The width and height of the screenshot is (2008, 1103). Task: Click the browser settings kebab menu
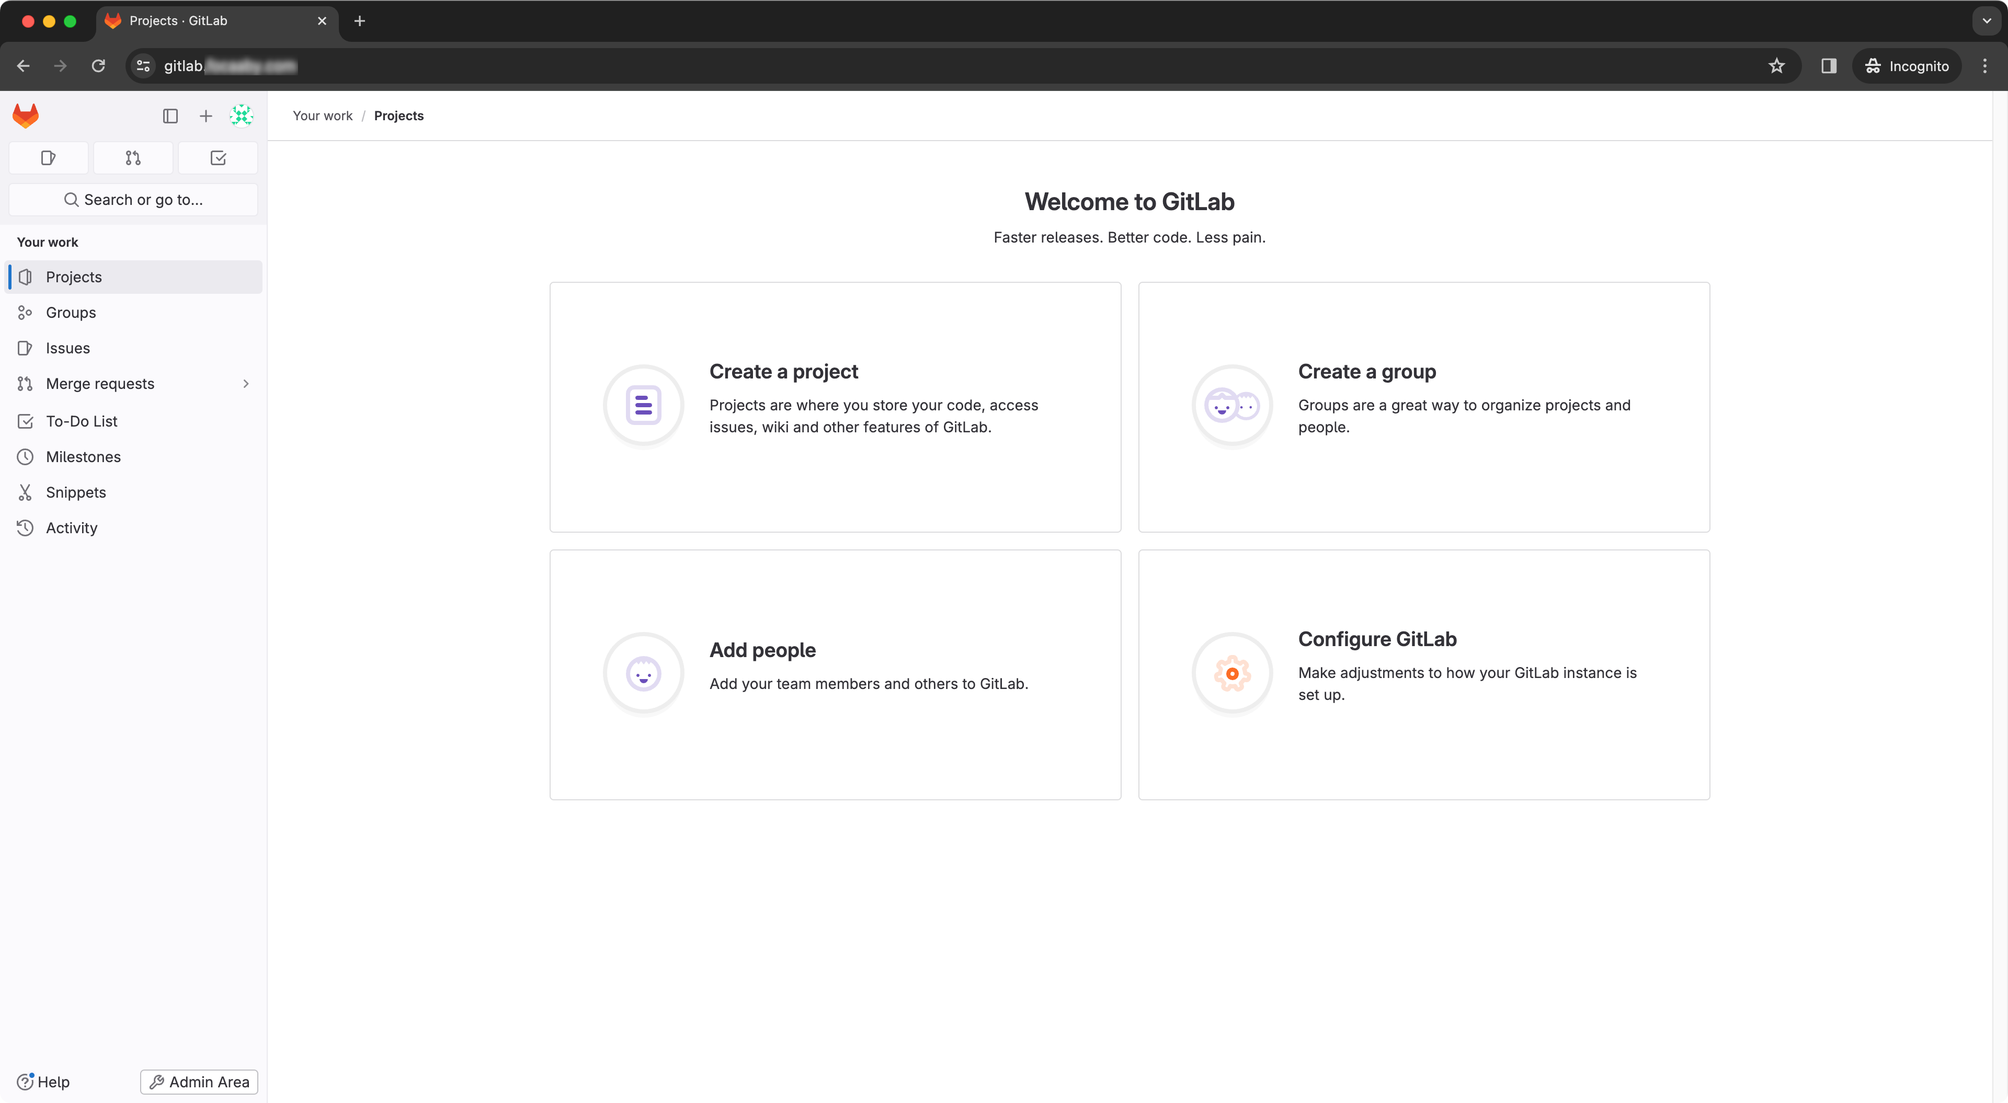coord(1985,65)
